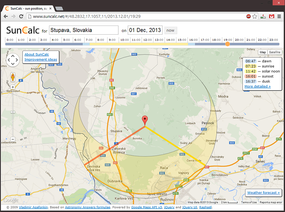Click Report a map error

[x=271, y=202]
